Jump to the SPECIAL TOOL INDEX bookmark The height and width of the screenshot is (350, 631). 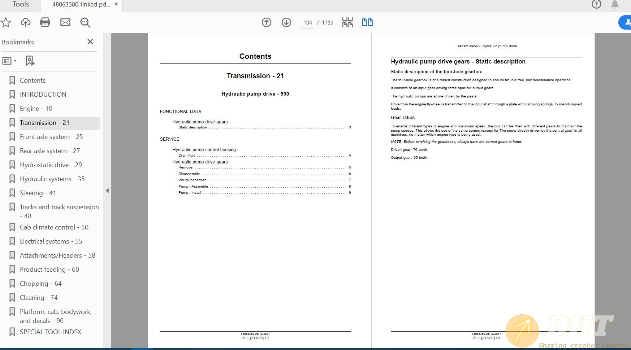pyautogui.click(x=51, y=332)
